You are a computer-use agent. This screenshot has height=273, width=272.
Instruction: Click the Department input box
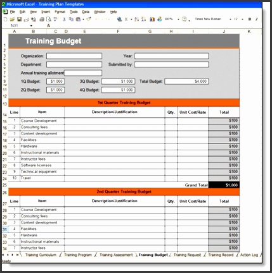(x=74, y=64)
